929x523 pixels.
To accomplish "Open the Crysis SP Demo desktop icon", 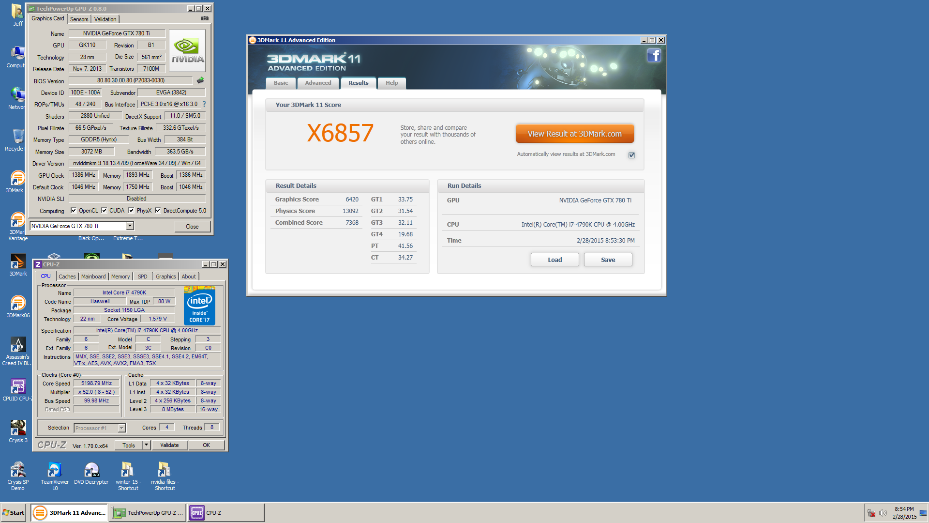I will 18,476.
